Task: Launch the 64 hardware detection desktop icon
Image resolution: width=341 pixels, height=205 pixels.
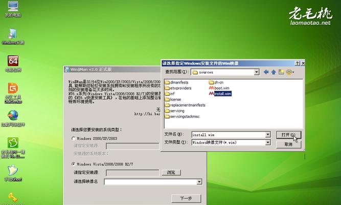Action: pos(13,63)
